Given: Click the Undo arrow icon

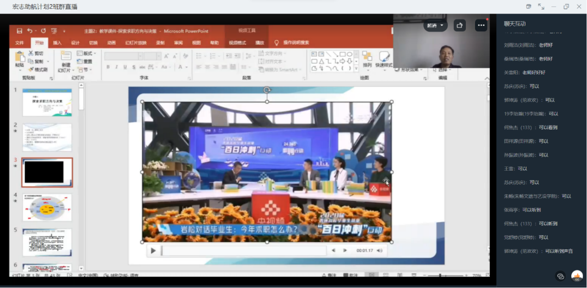Looking at the screenshot, I should (x=30, y=31).
